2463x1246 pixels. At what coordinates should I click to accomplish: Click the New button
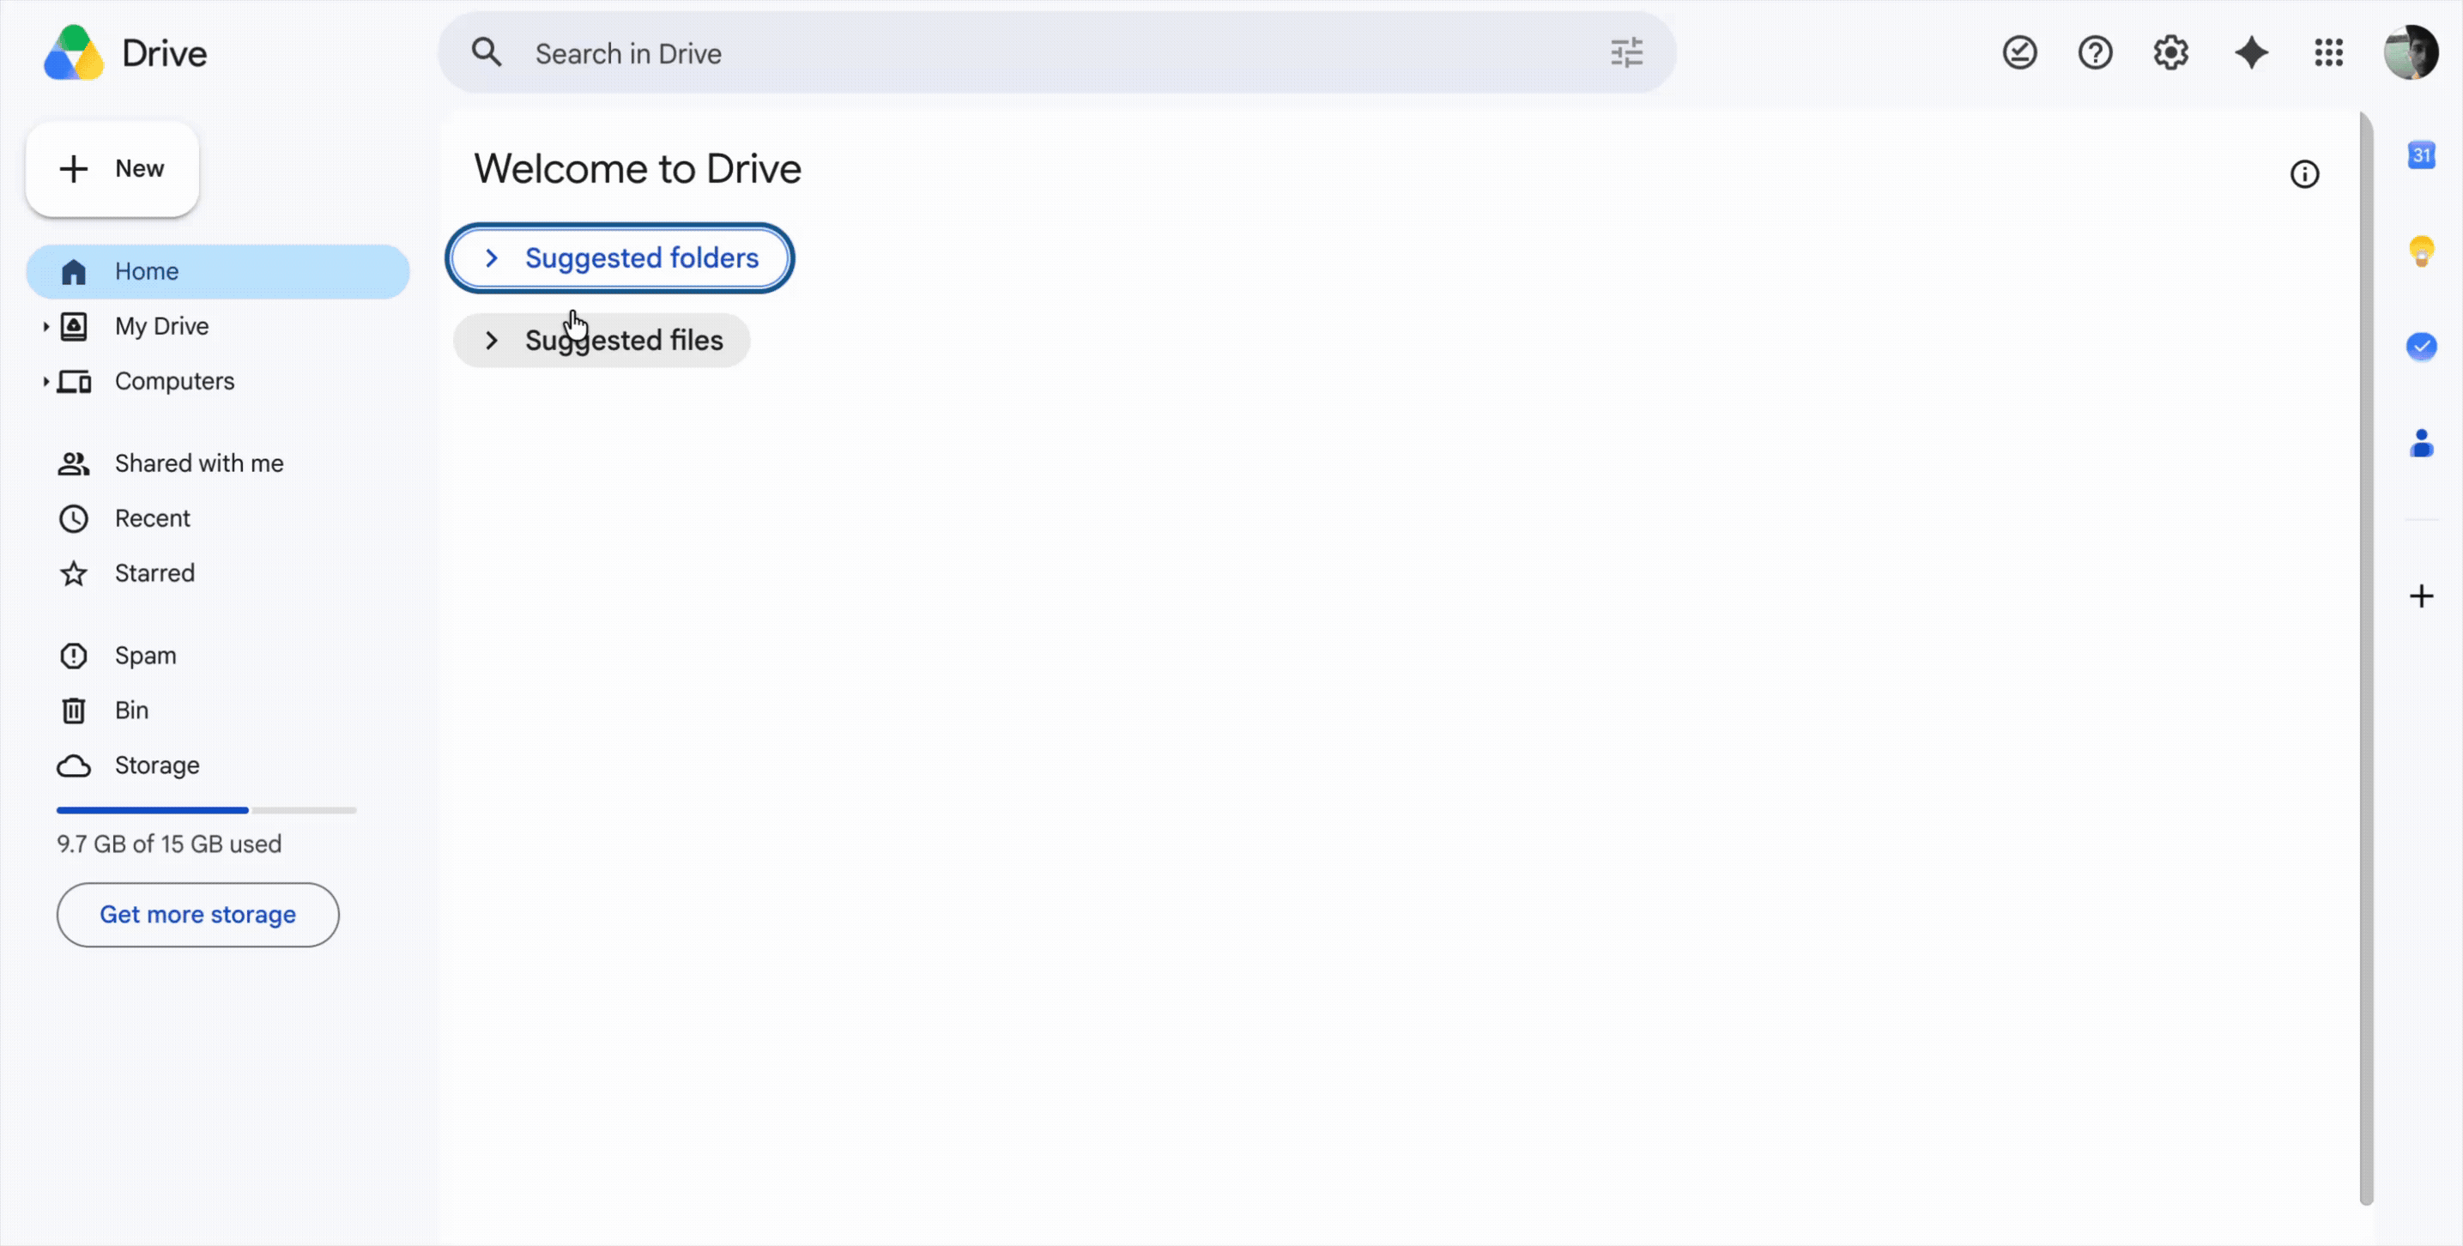point(112,169)
